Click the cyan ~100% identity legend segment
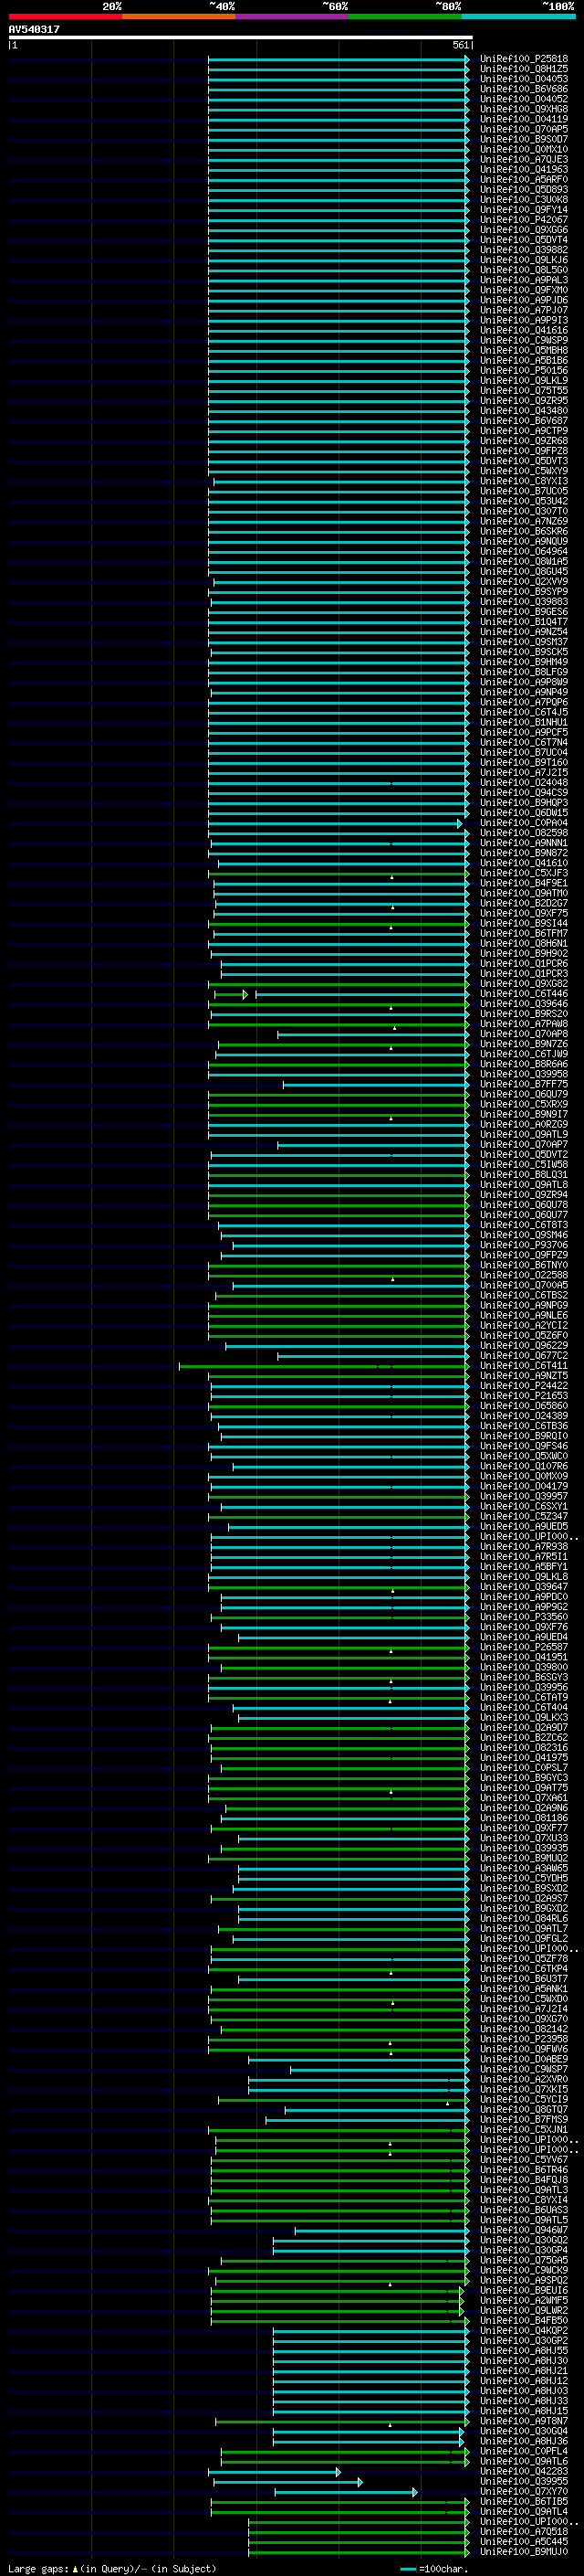The width and height of the screenshot is (584, 2576). (x=518, y=16)
